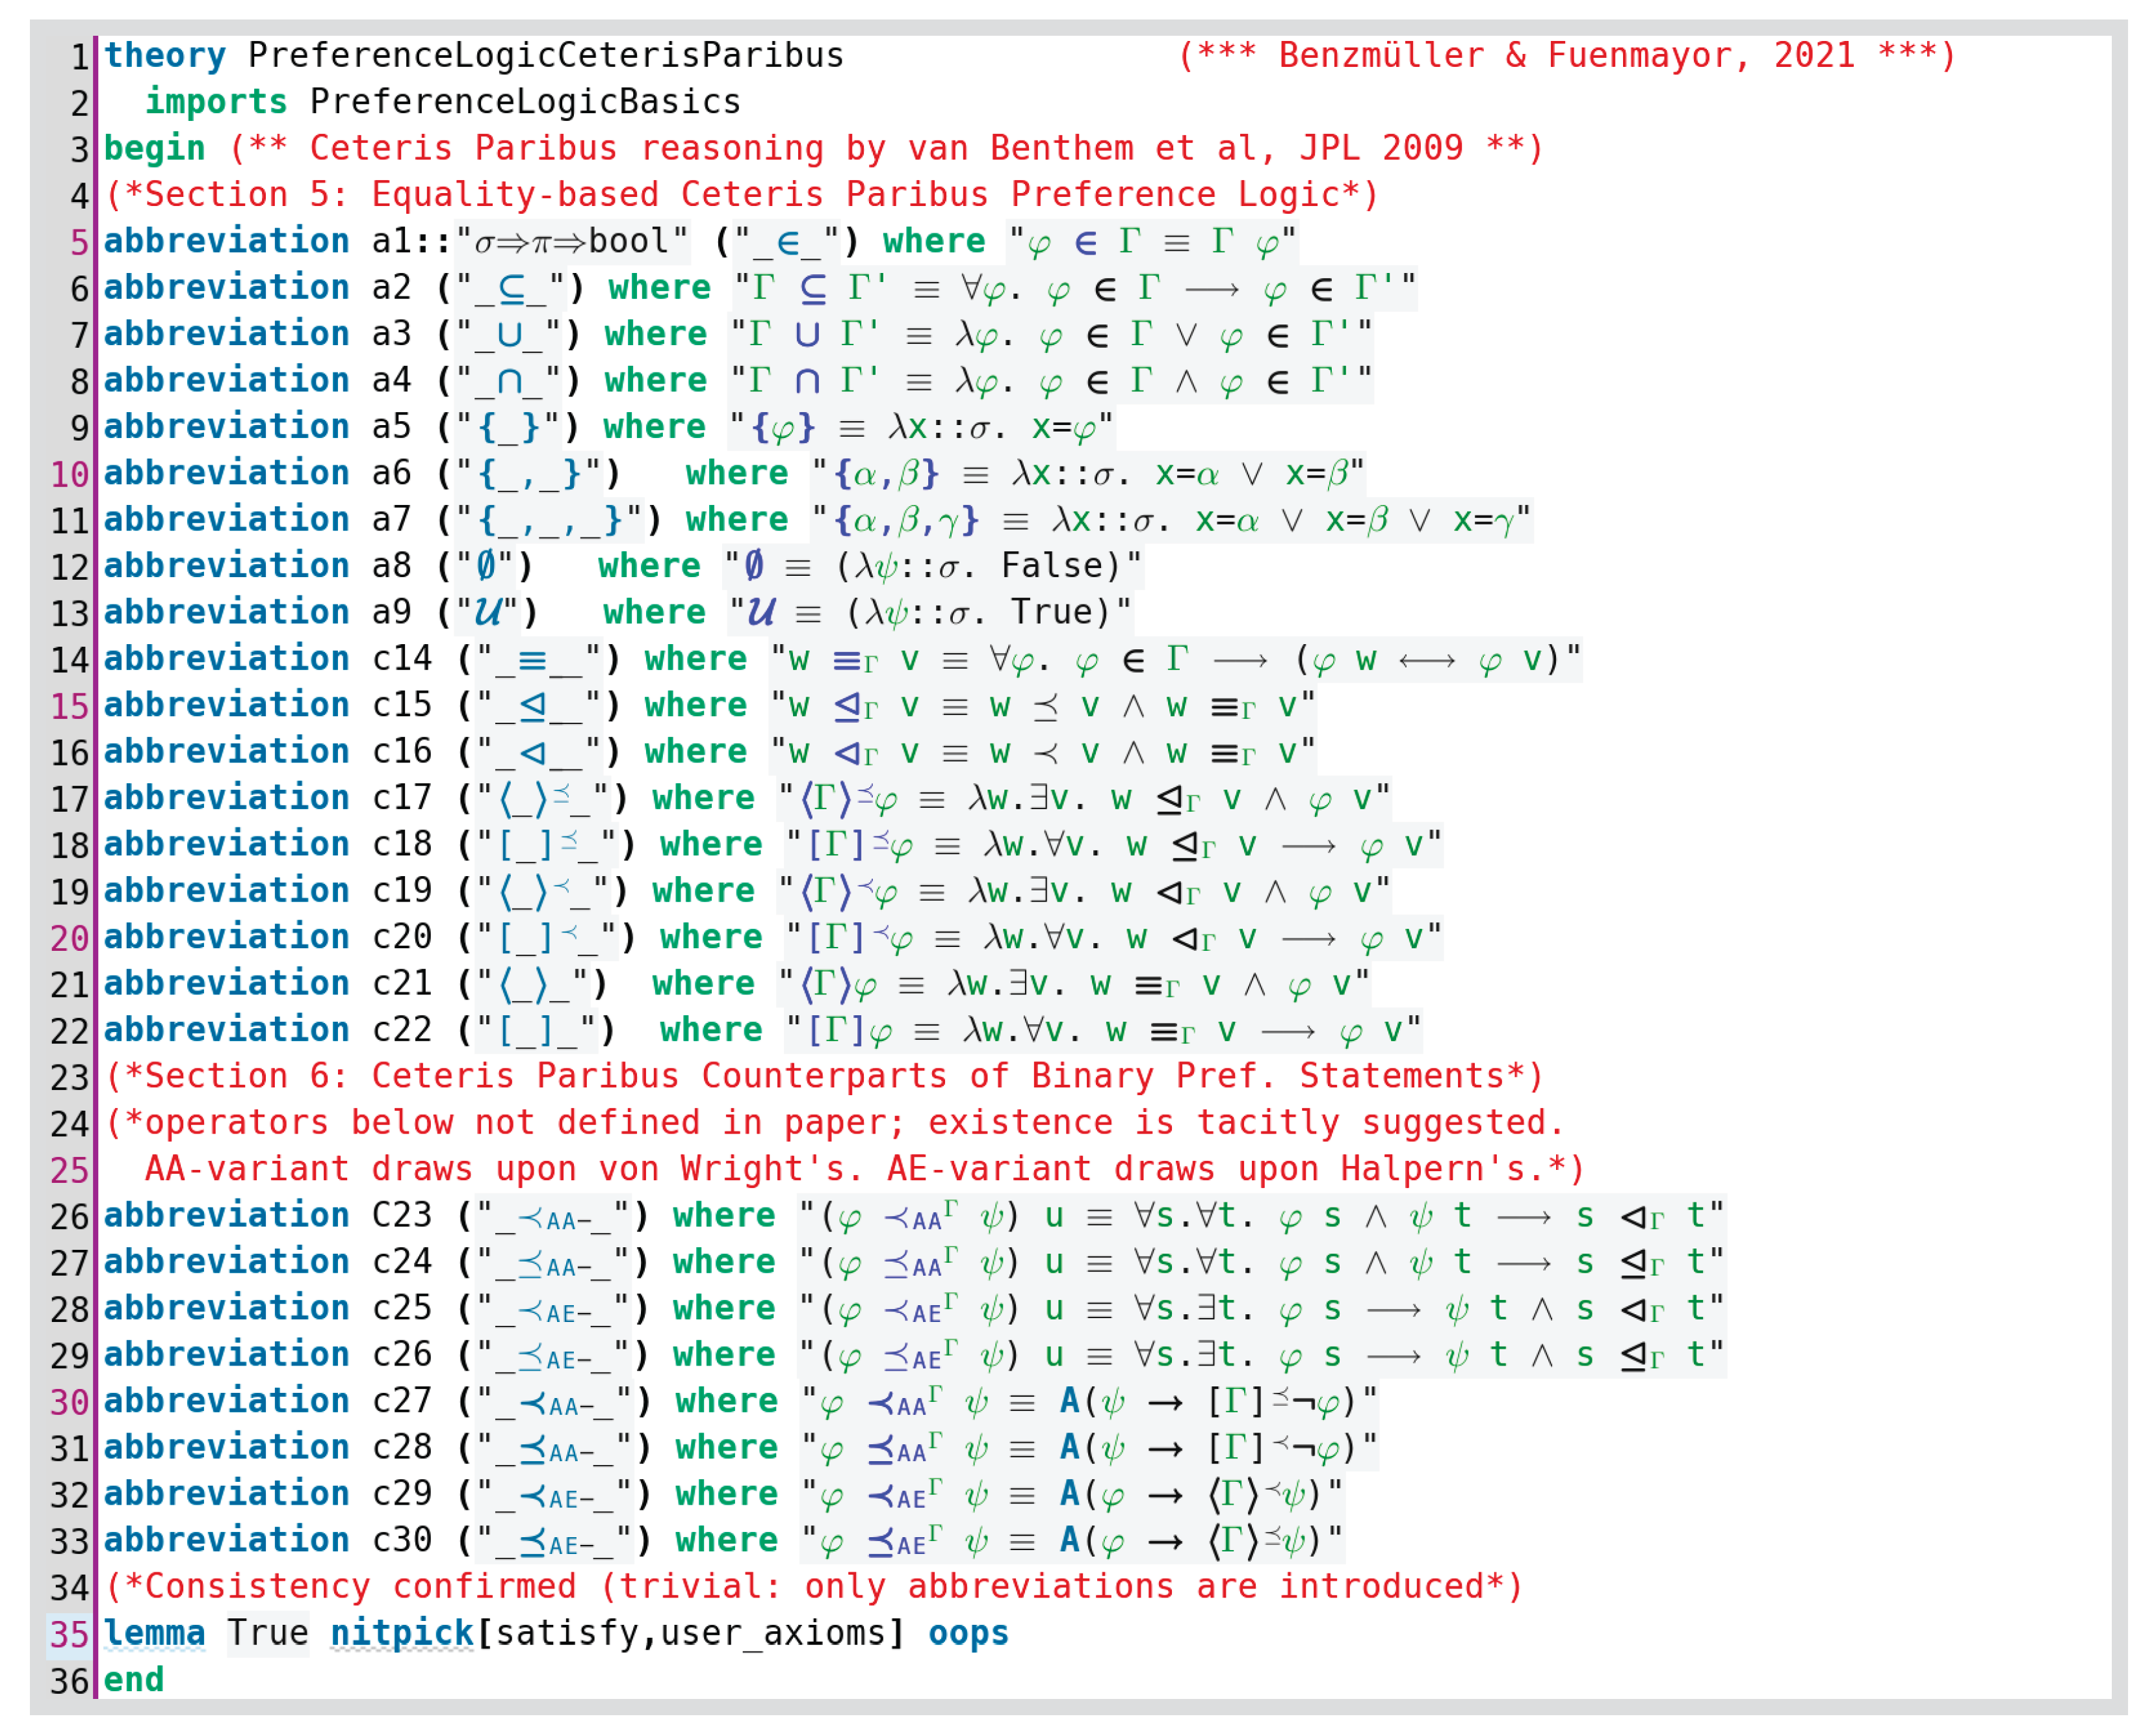
Task: Click line number 10 in the gutter
Action: coord(69,474)
